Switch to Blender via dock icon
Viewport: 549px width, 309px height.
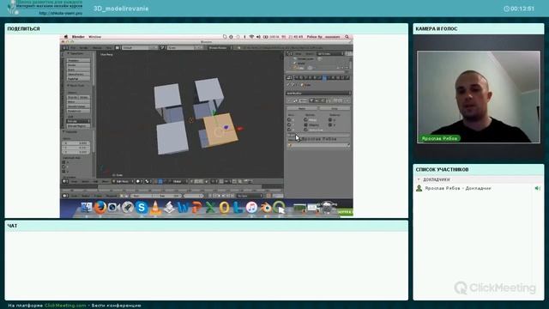[x=266, y=208]
